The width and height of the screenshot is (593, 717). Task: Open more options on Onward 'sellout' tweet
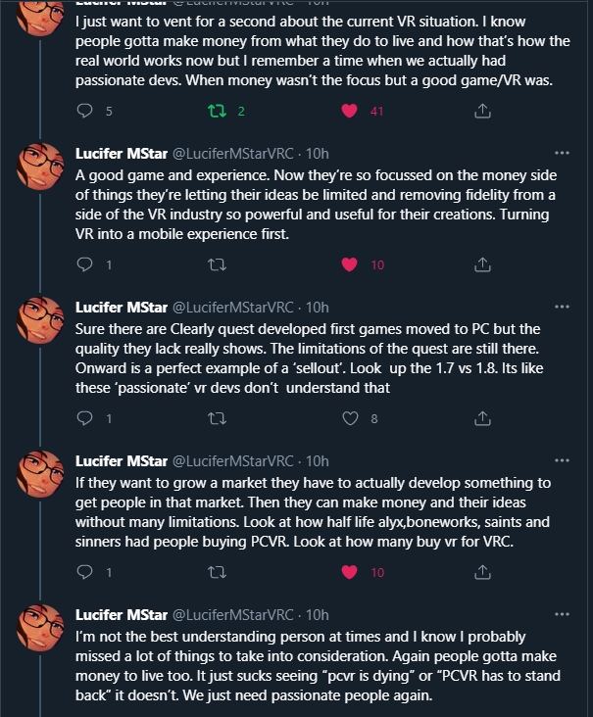tap(562, 307)
